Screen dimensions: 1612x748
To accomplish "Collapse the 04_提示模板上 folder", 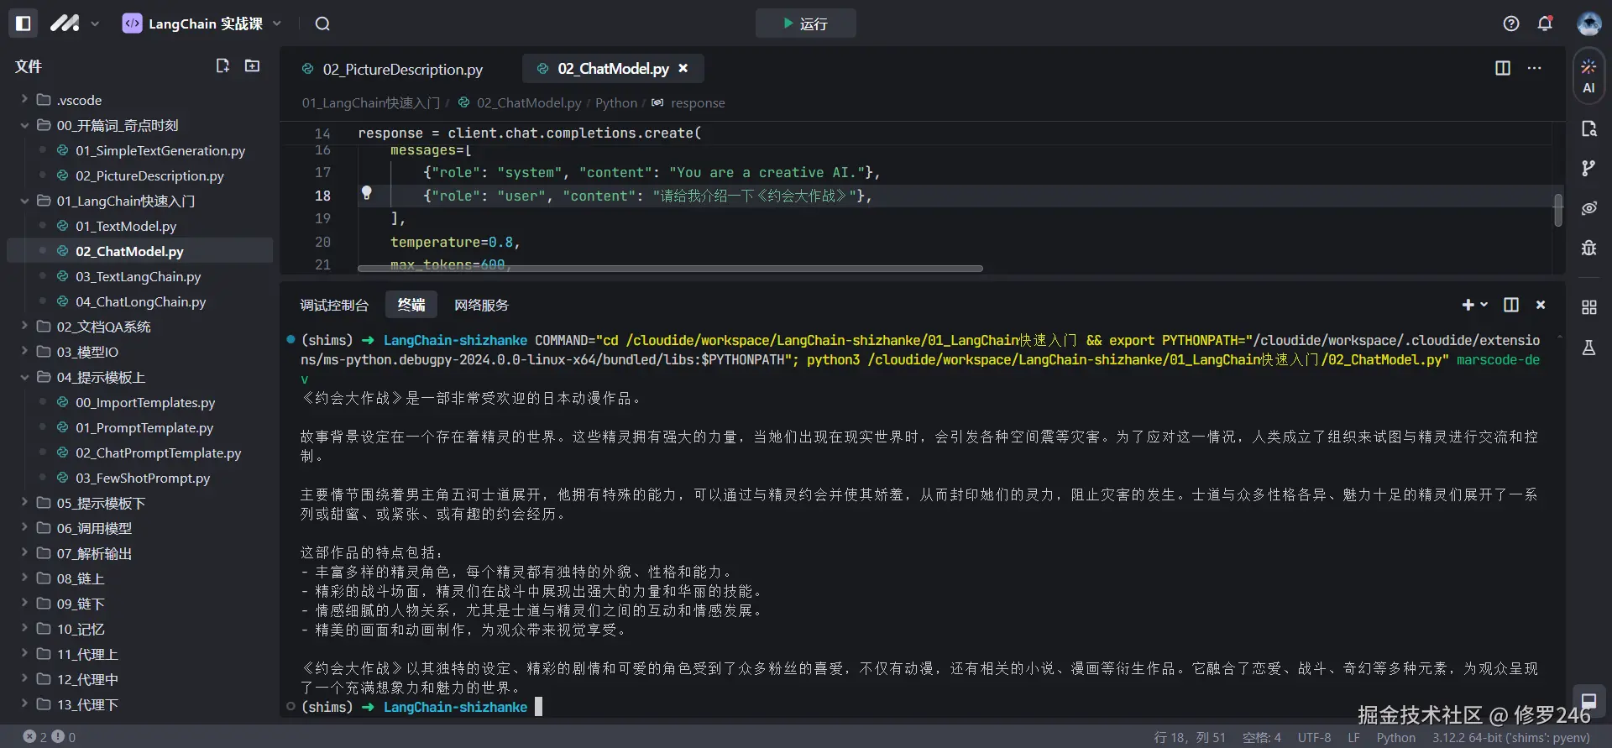I will pyautogui.click(x=101, y=377).
